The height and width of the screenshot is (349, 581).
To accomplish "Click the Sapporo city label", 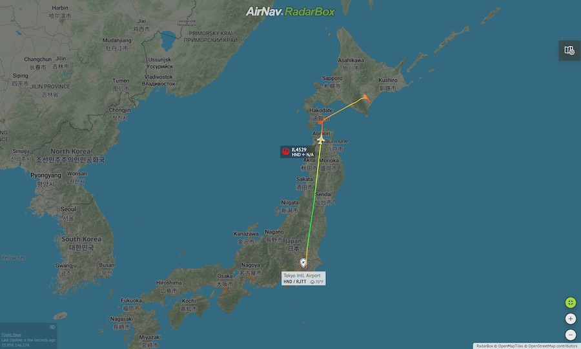I will [x=332, y=79].
